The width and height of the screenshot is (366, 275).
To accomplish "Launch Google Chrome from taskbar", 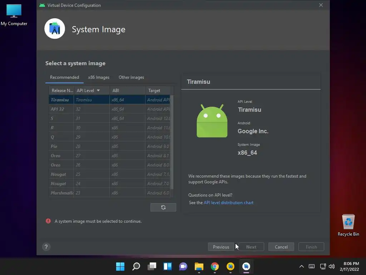I will [215, 266].
